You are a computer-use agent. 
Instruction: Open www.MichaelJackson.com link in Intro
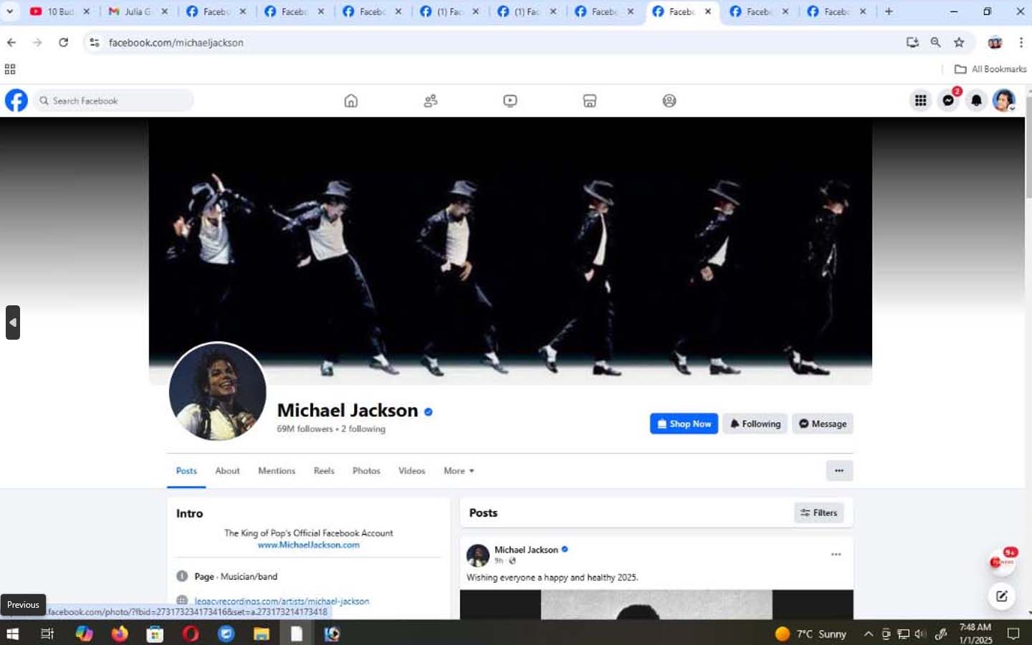[308, 545]
